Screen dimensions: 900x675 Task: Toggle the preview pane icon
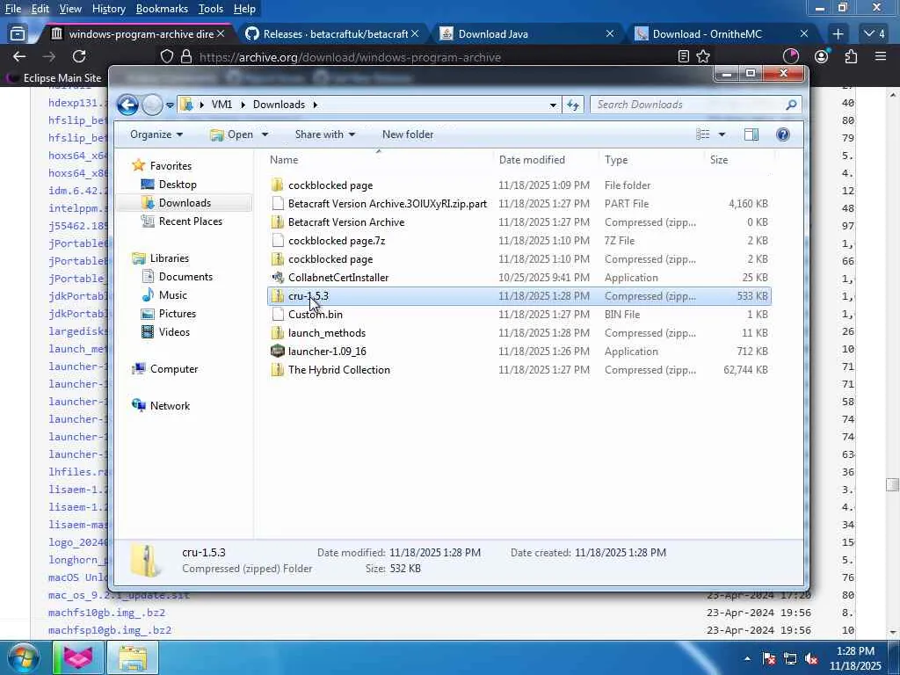[x=751, y=134]
